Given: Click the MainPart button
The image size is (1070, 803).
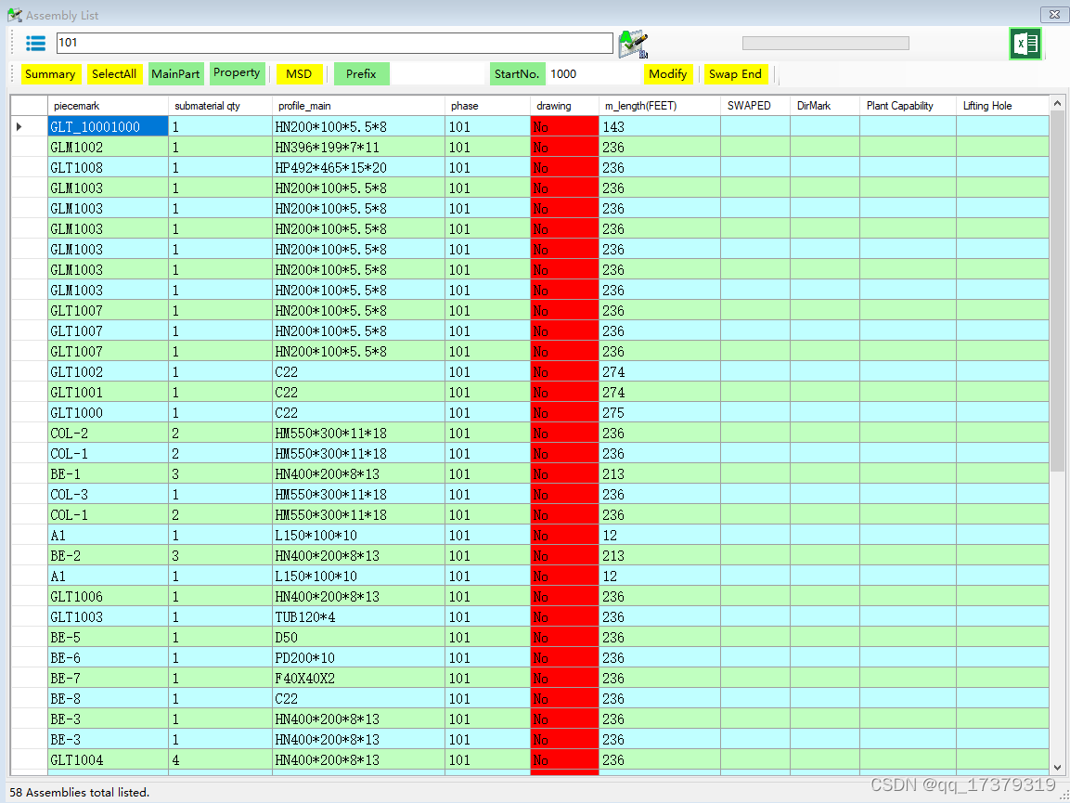Looking at the screenshot, I should (176, 73).
